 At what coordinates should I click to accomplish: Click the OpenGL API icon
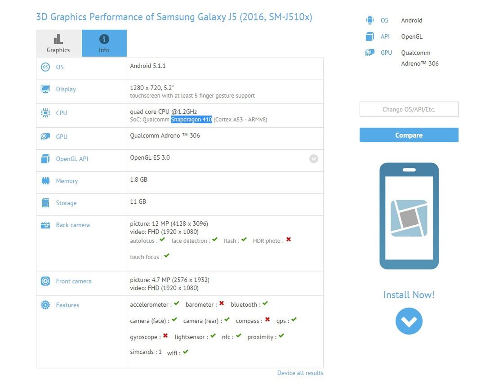[x=45, y=159]
